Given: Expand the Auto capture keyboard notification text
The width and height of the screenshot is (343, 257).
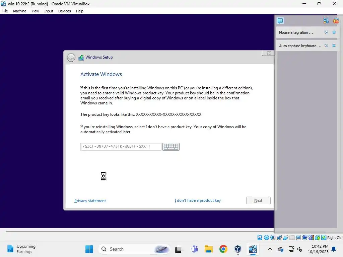Looking at the screenshot, I should pos(300,46).
